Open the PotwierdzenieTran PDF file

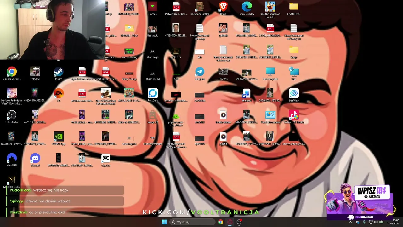coord(176,9)
